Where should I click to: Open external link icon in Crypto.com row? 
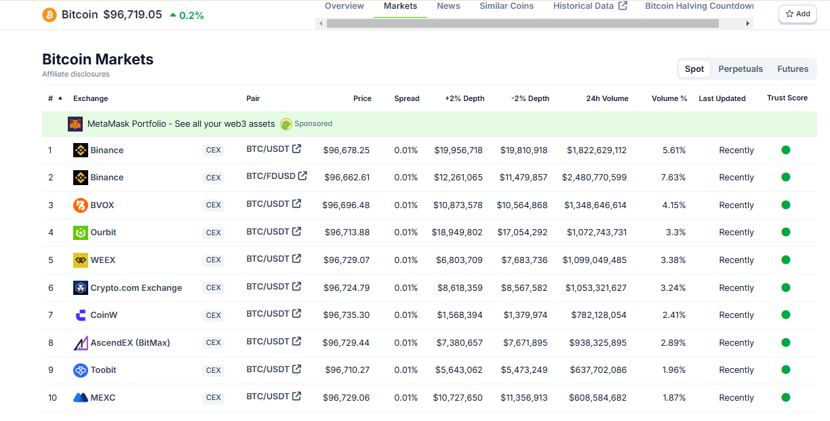(296, 286)
